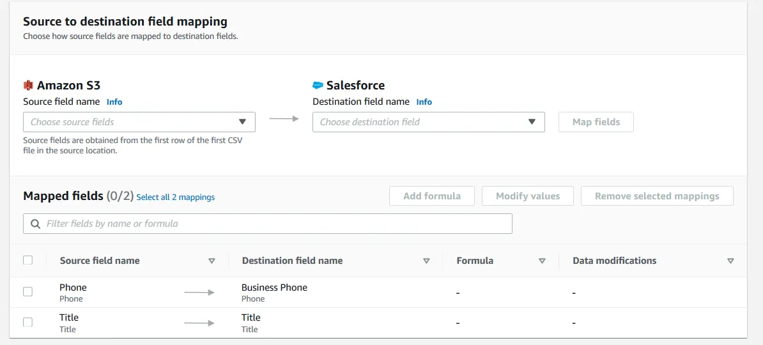Viewport: 763px width, 345px height.
Task: Click the Amazon S3 logo icon
Action: [28, 86]
